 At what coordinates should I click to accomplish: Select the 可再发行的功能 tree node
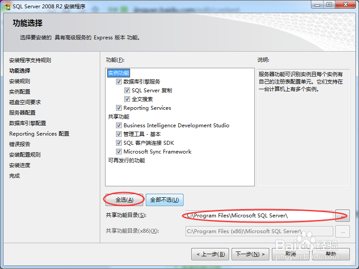[127, 161]
